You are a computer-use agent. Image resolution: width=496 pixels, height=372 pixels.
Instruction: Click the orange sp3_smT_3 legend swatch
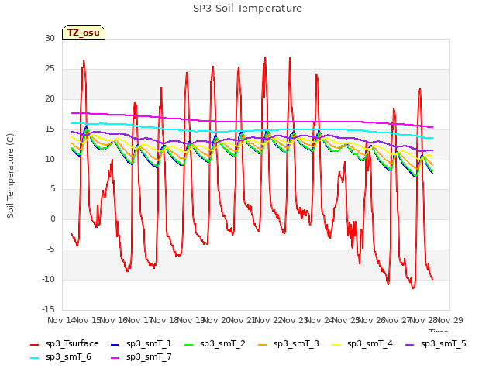263,344
